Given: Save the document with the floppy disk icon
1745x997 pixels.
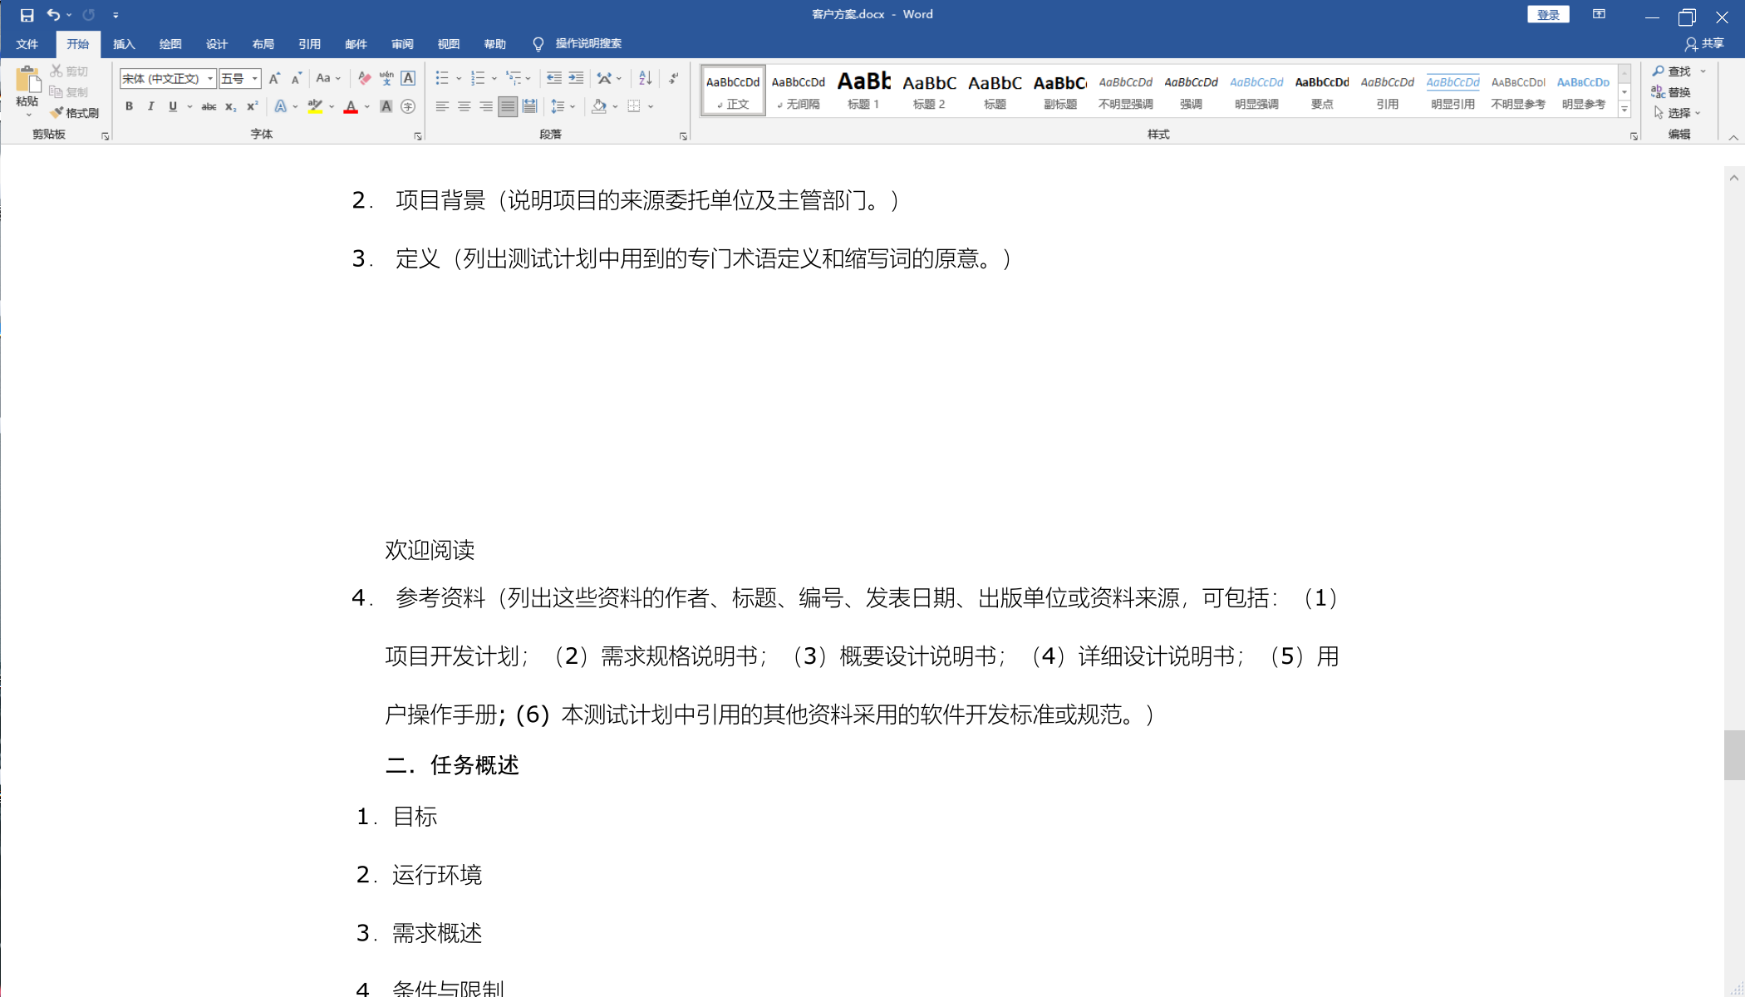Looking at the screenshot, I should (27, 15).
